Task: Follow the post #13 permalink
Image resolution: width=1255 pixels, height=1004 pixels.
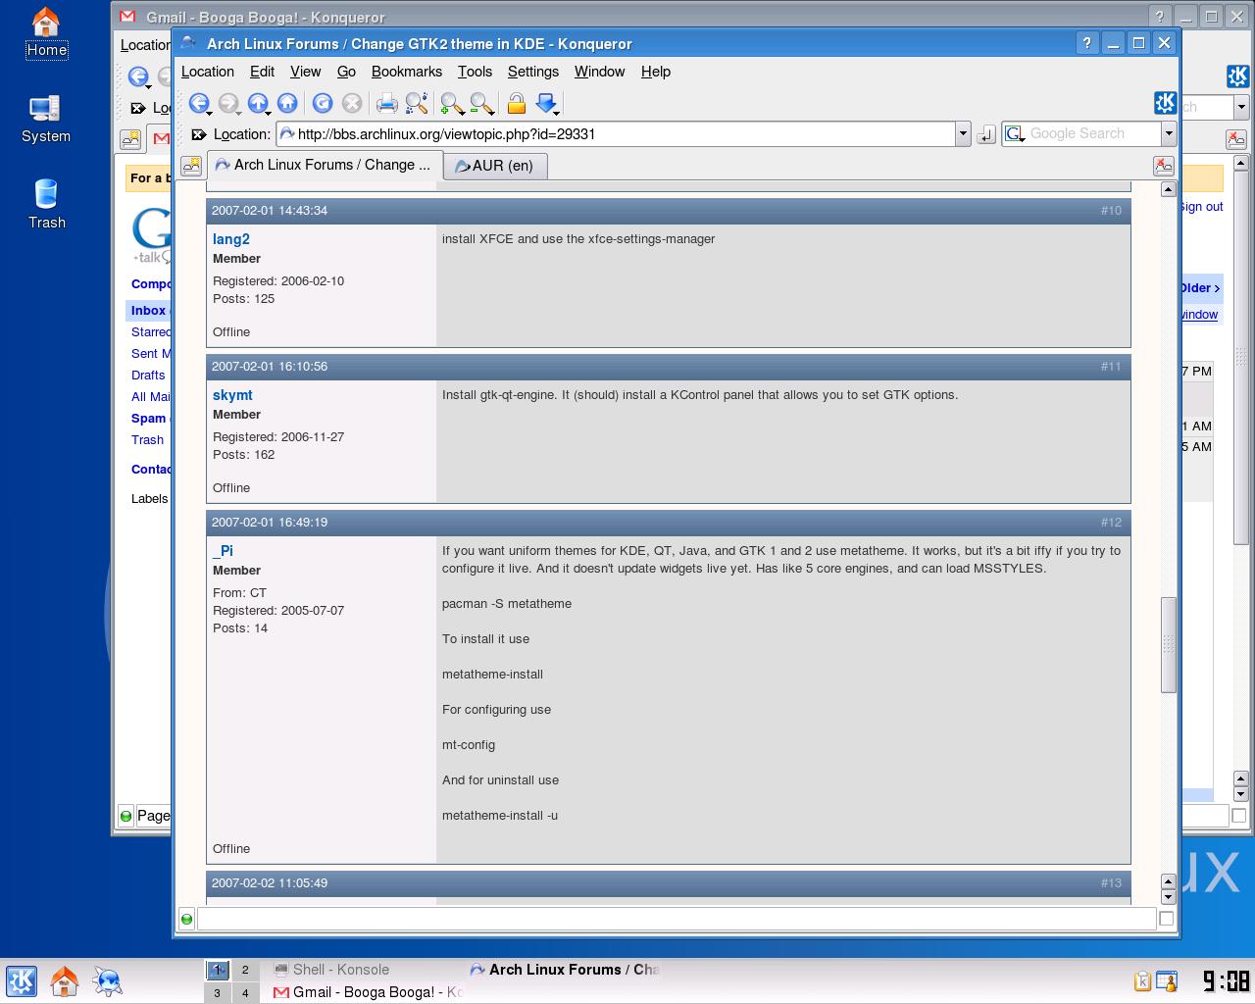Action: tap(1111, 883)
